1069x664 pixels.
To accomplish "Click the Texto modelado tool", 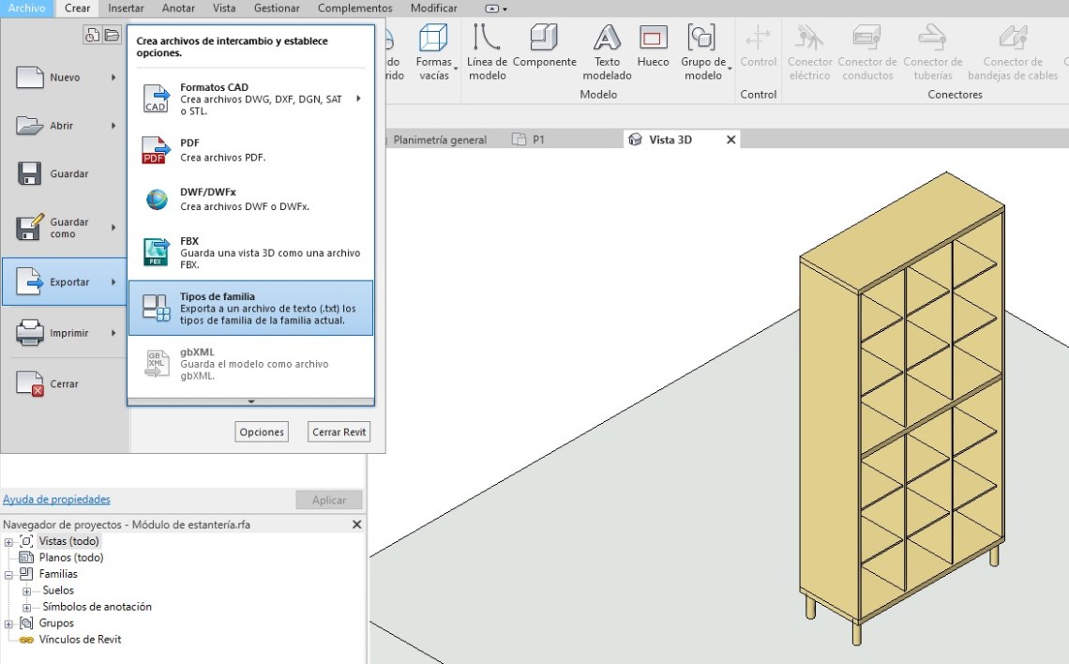I will click(x=607, y=38).
